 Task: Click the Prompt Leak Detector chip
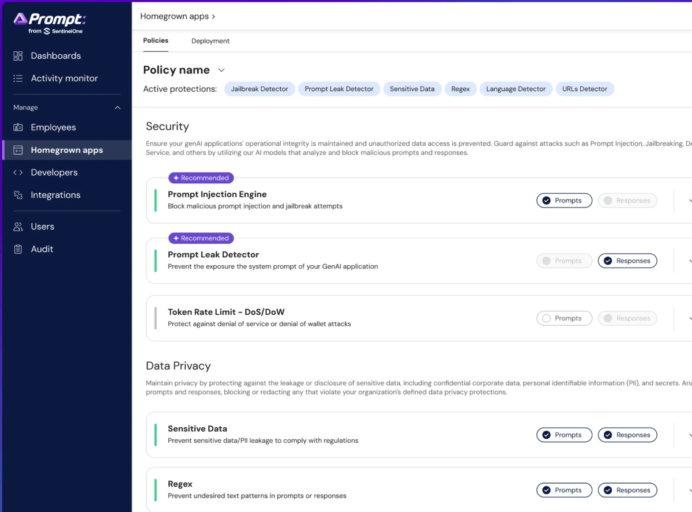click(x=339, y=89)
